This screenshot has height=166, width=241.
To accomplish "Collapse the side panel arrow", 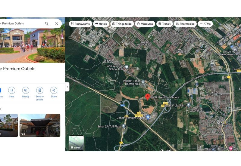I will click(x=67, y=87).
